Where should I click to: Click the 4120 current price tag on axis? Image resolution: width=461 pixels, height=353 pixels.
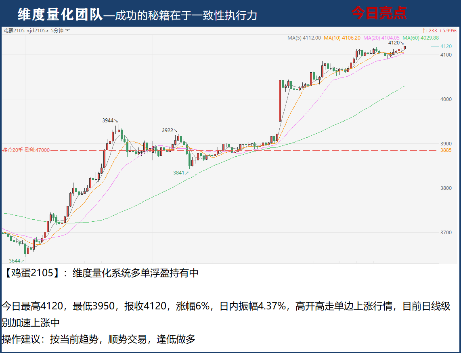(x=446, y=46)
